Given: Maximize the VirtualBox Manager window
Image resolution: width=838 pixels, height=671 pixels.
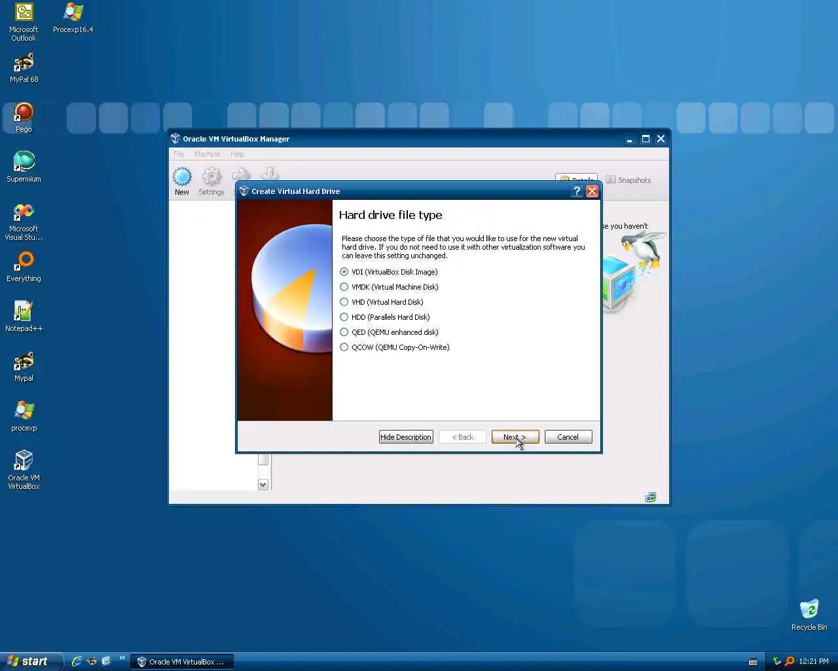Looking at the screenshot, I should coord(646,139).
